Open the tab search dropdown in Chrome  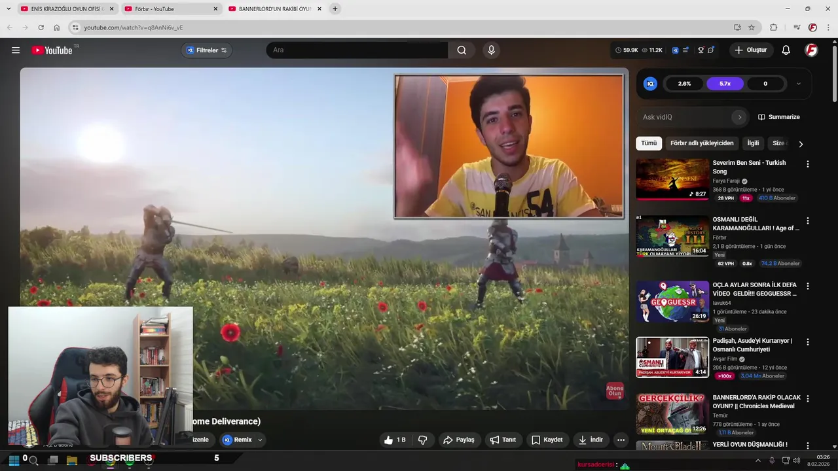[x=8, y=9]
